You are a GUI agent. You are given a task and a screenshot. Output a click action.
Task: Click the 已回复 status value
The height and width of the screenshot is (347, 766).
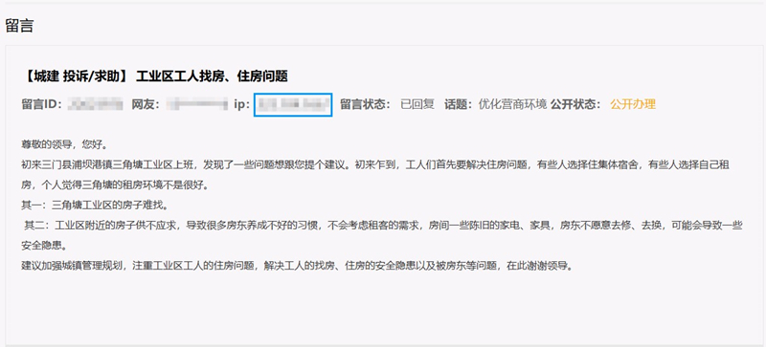[x=417, y=104]
